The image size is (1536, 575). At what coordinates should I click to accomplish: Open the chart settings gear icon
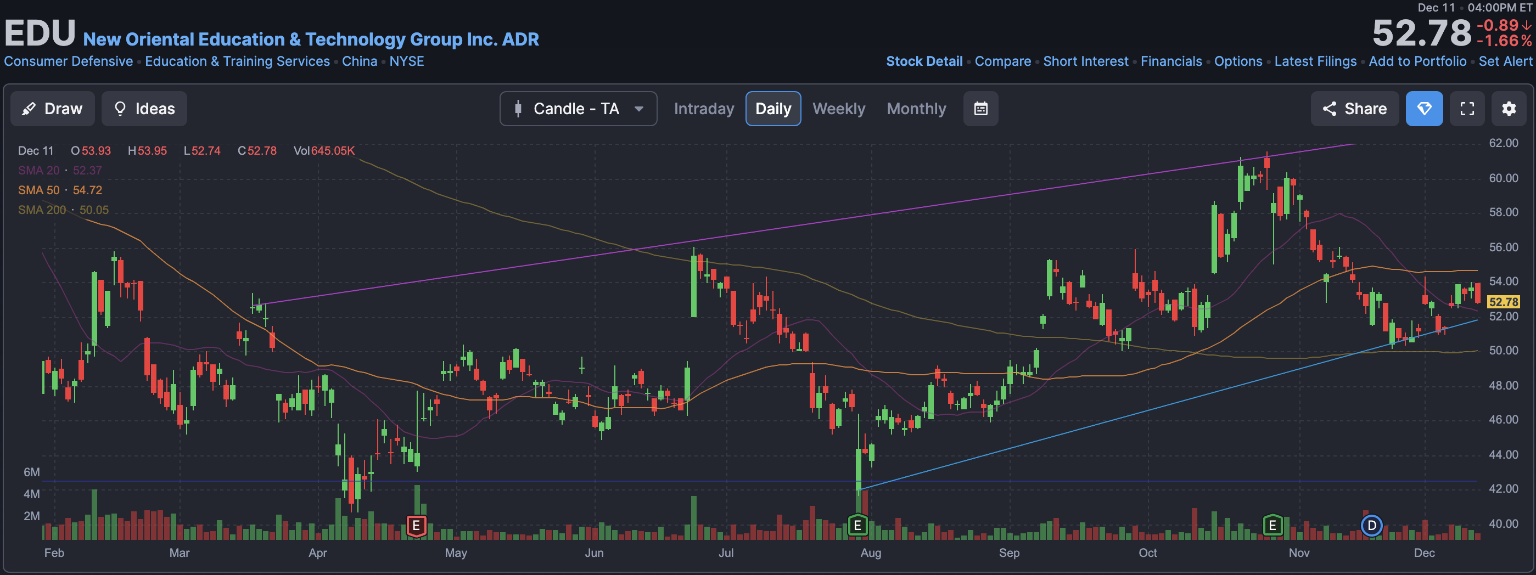click(1509, 109)
